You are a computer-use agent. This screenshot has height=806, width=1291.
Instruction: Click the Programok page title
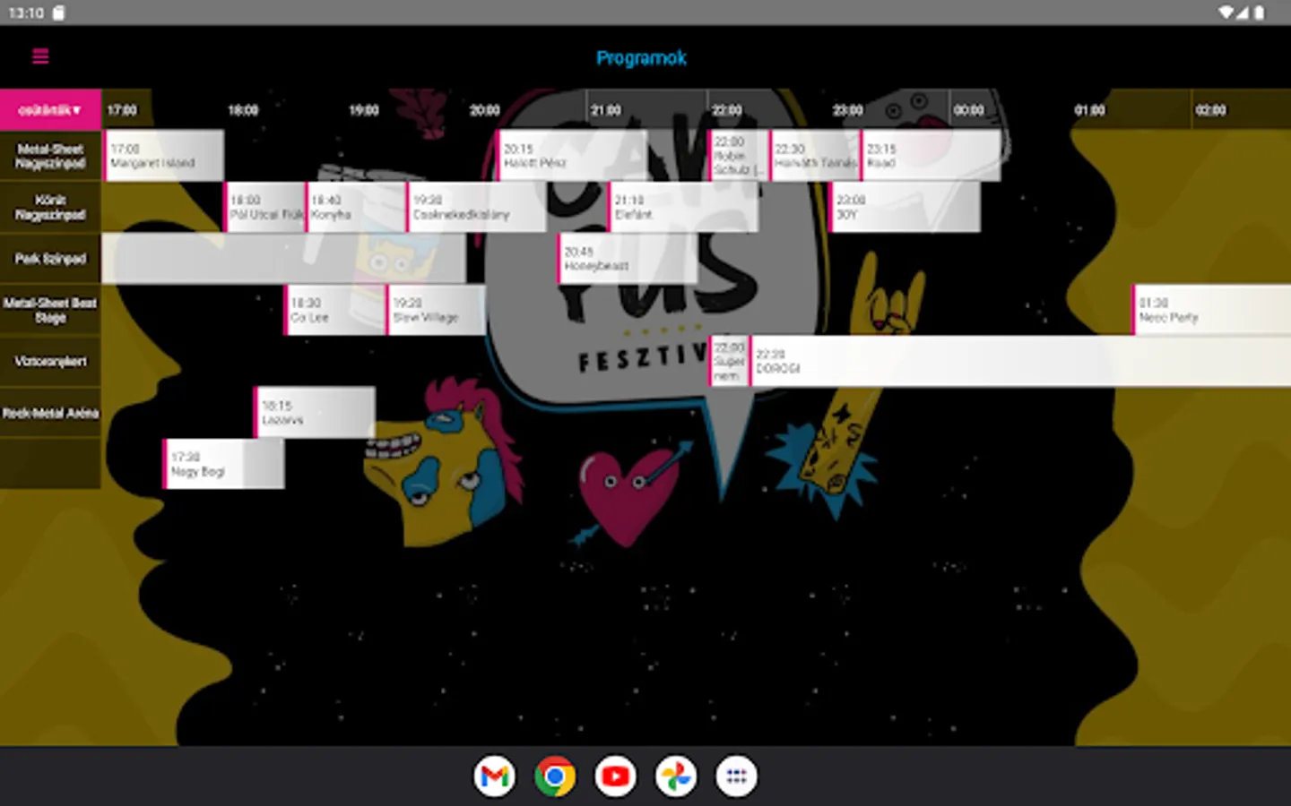tap(642, 58)
